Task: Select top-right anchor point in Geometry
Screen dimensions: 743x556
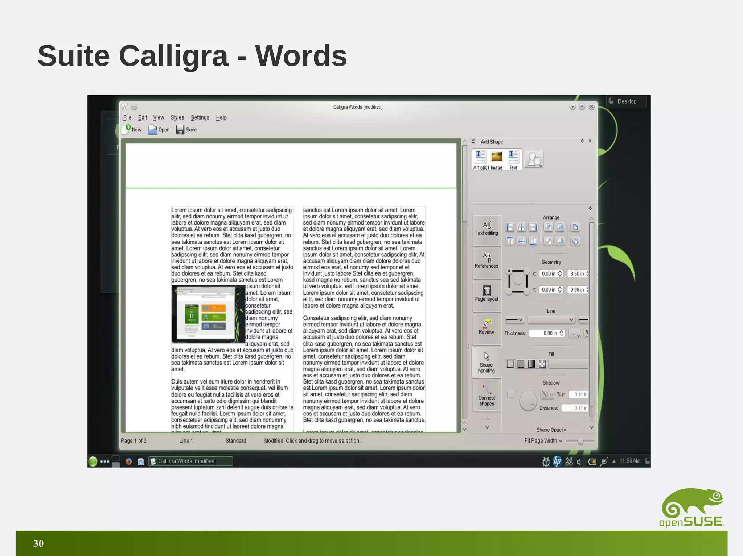Action: (x=526, y=271)
